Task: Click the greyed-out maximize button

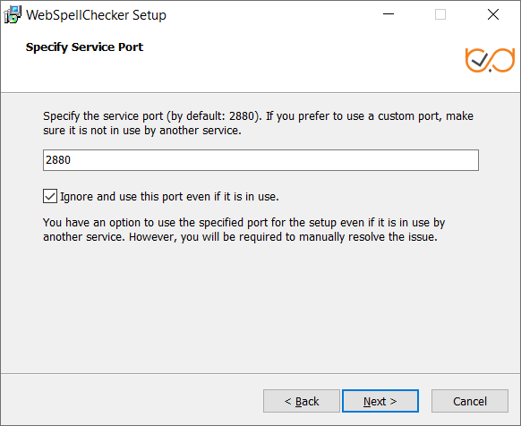Action: point(440,14)
